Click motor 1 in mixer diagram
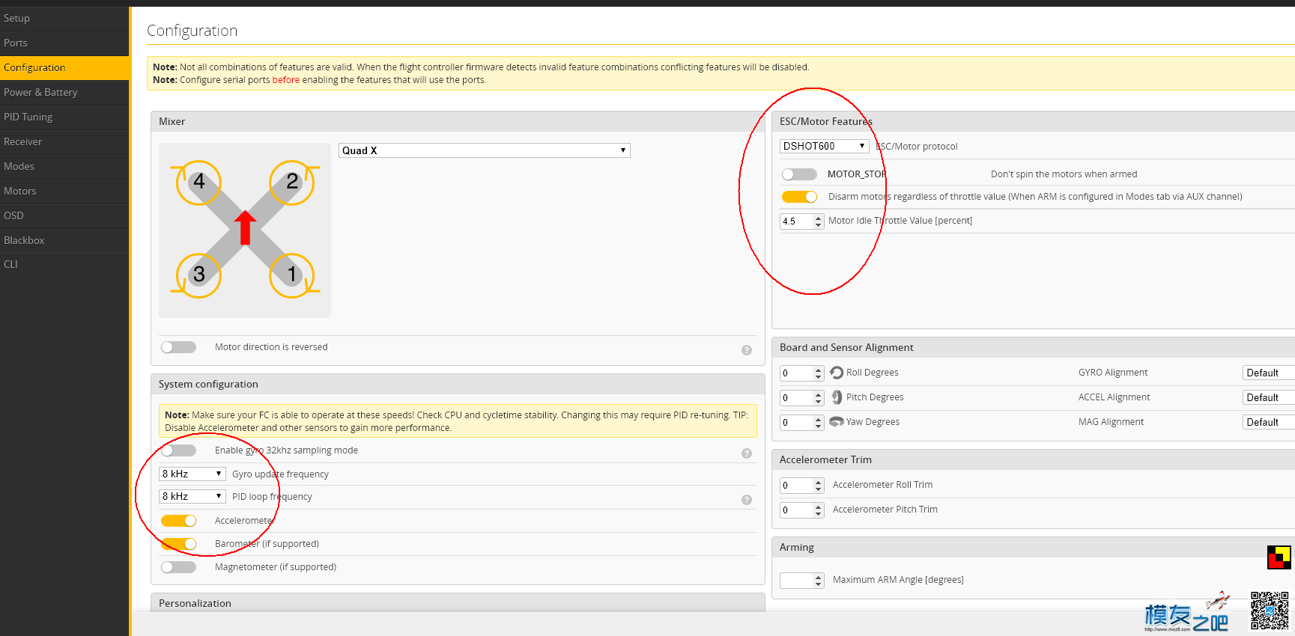Image resolution: width=1295 pixels, height=636 pixels. click(x=292, y=275)
